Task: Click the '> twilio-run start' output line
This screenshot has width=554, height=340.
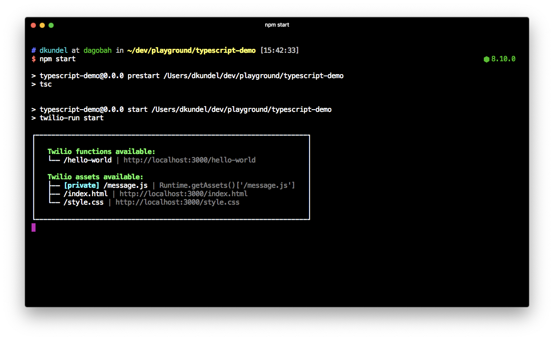Action: tap(68, 118)
